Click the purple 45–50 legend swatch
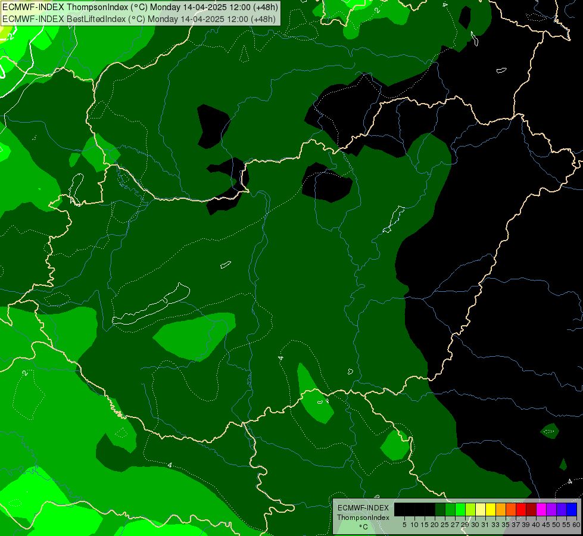The width and height of the screenshot is (583, 536). (551, 509)
